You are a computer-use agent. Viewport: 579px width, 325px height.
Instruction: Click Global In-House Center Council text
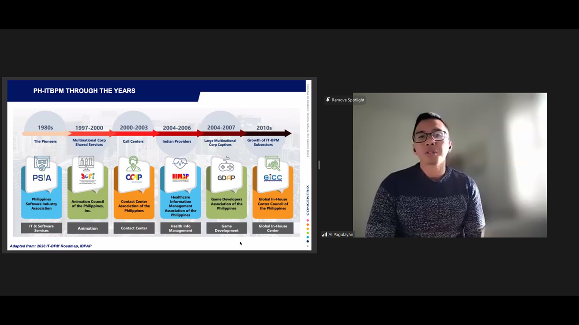pyautogui.click(x=273, y=204)
